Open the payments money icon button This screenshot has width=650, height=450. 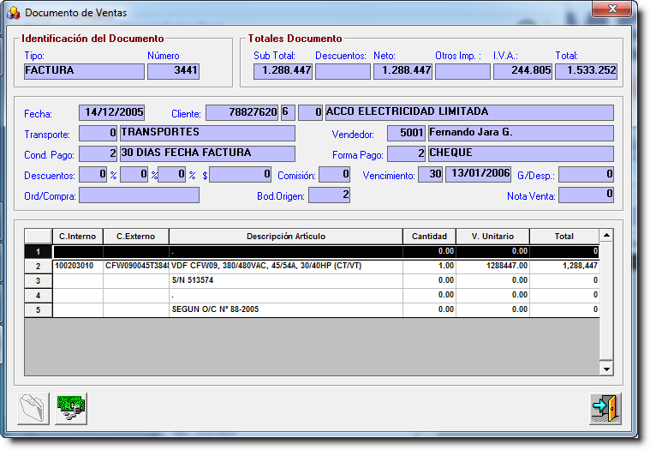pyautogui.click(x=71, y=409)
